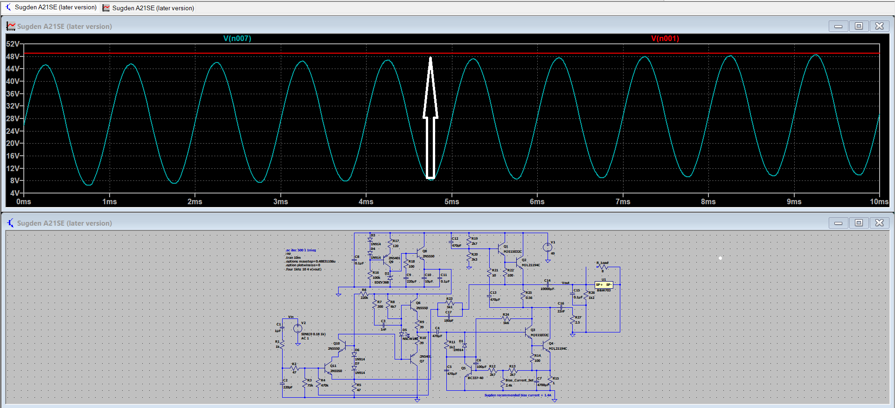Switch to the schematic tab Sugden A21SE
This screenshot has width=895, height=408.
click(51, 7)
